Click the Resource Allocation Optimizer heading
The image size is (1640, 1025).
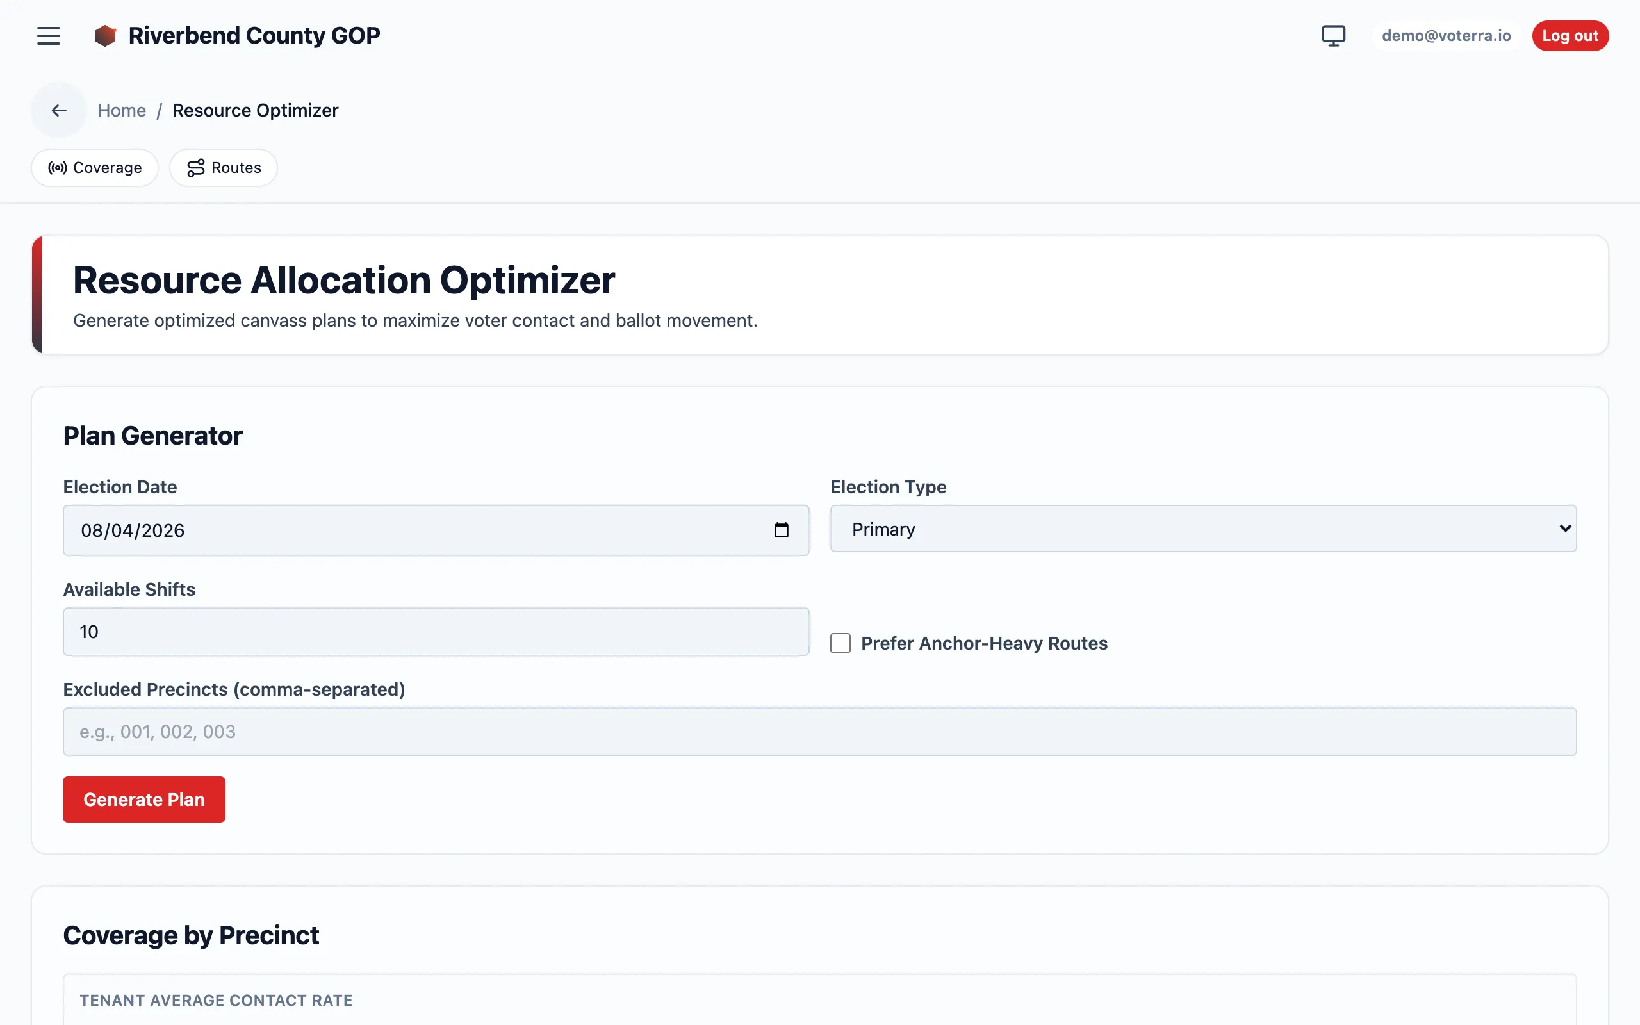[343, 280]
